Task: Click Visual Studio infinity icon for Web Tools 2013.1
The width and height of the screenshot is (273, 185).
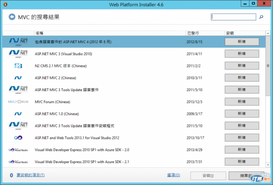Action: [x=18, y=138]
